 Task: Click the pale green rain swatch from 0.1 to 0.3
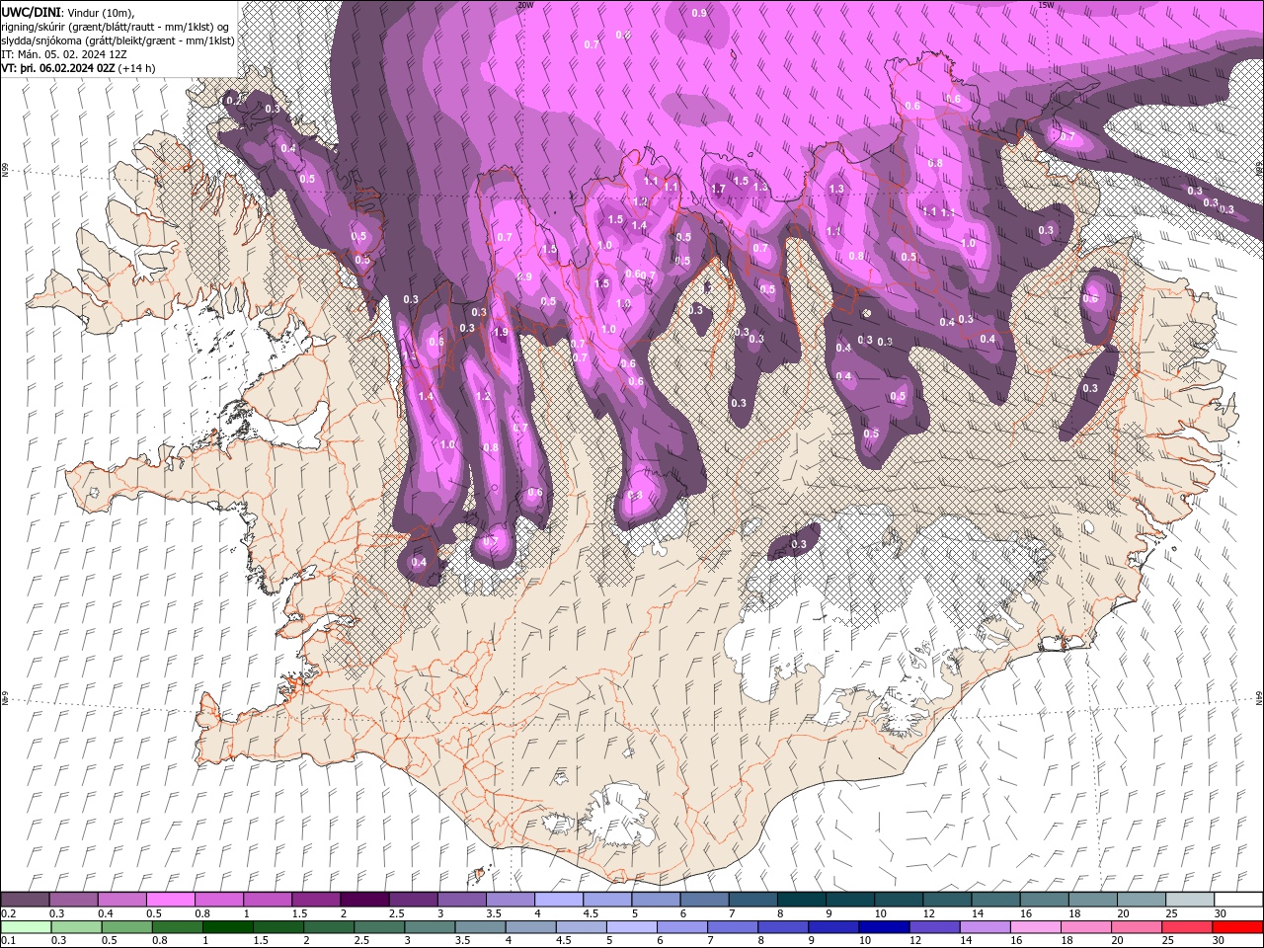tap(26, 927)
